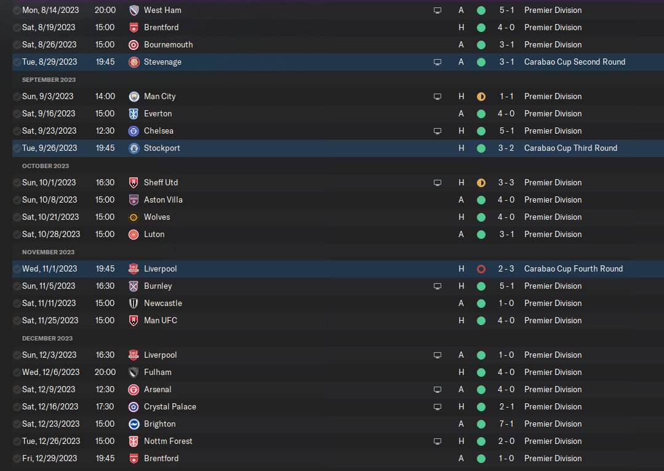This screenshot has height=471, width=664.
Task: Open the Newcastle team link
Action: tap(163, 304)
